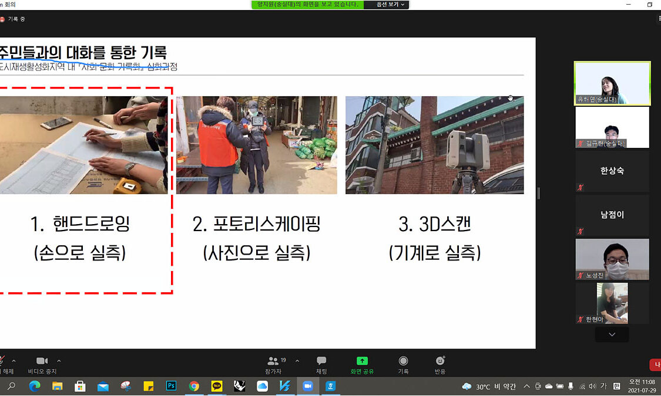Launch Chrome from the taskbar
This screenshot has height=396, width=661.
click(194, 386)
